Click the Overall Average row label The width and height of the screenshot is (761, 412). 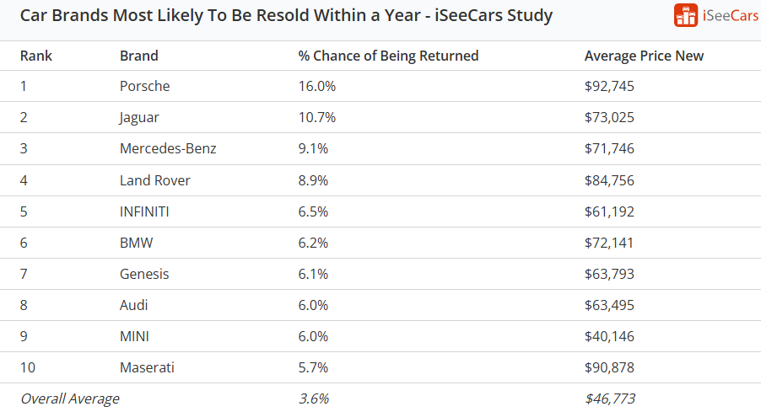(70, 399)
